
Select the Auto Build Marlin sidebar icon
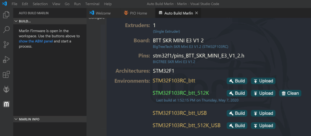(6, 104)
